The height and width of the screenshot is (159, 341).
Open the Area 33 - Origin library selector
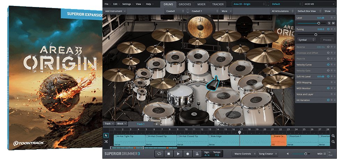(249, 4)
